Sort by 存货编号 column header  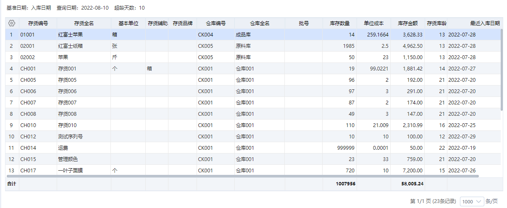(38, 23)
